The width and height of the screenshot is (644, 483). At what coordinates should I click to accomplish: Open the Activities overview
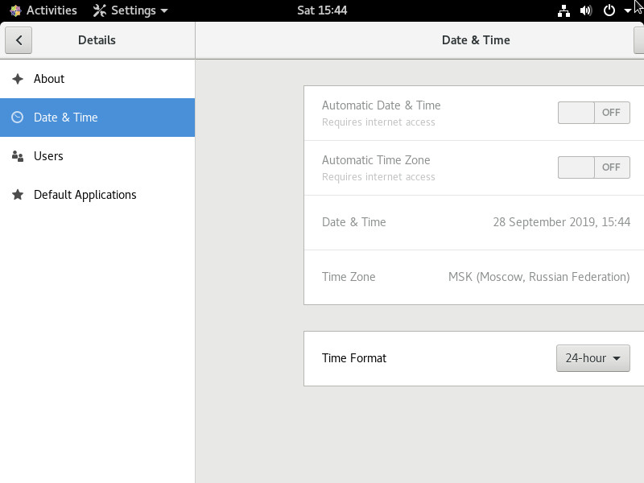point(43,10)
